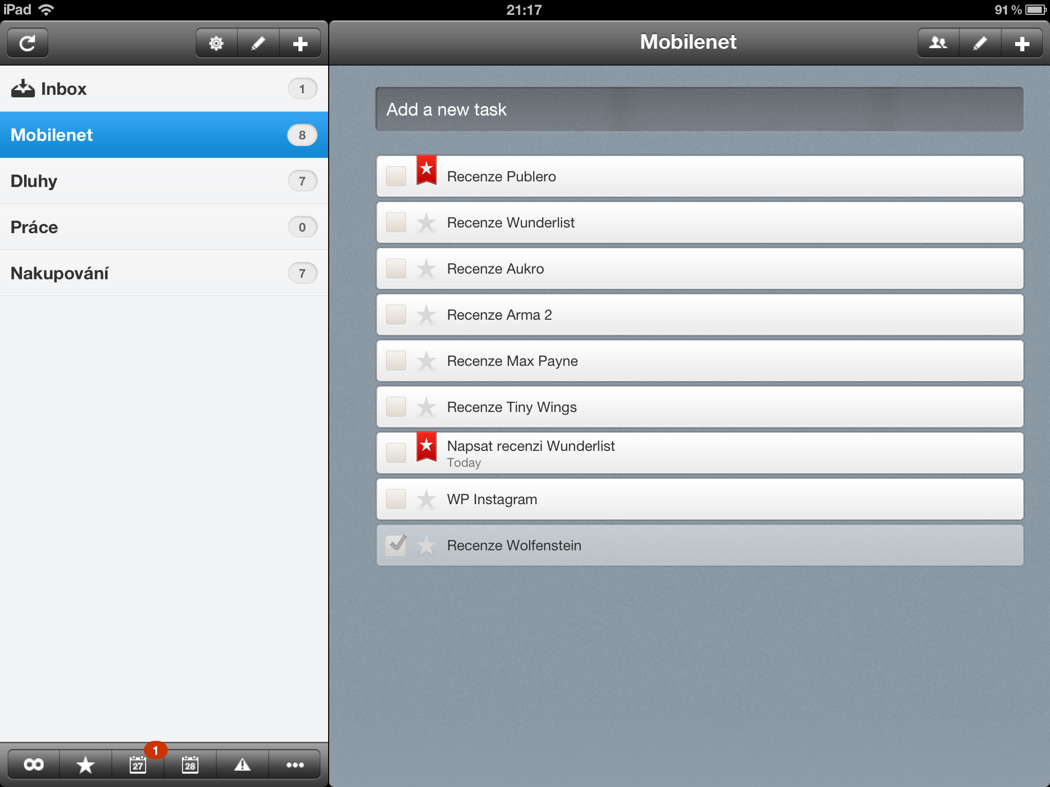Click the Add a new task input field
This screenshot has height=787, width=1050.
click(x=698, y=108)
